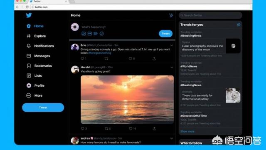Open the cats story thumbnail
Screen dimensions: 266x150
pyautogui.click(x=233, y=95)
